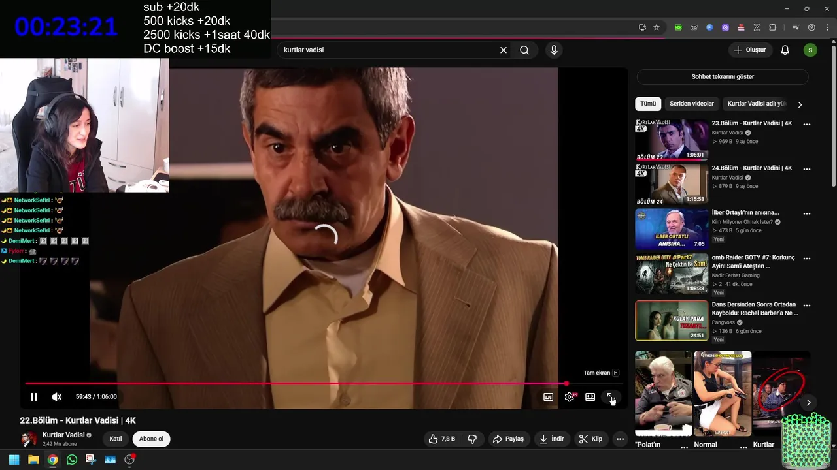Open the Normal short thumbnail
The width and height of the screenshot is (837, 470).
pyautogui.click(x=723, y=394)
